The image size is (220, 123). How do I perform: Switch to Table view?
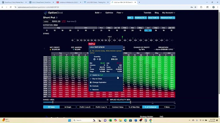tap(51, 107)
